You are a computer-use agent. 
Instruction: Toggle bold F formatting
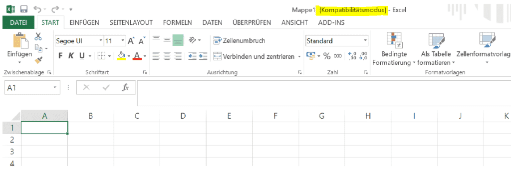tap(60, 56)
